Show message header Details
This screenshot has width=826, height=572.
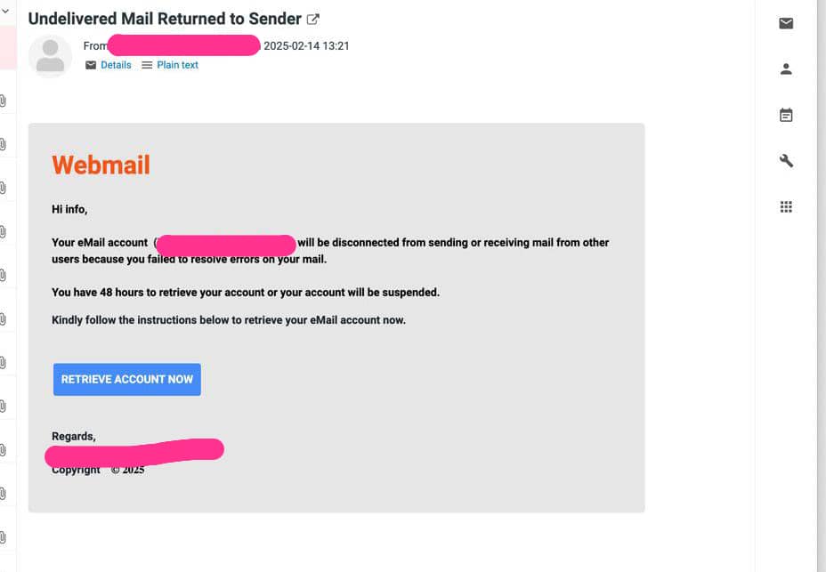(116, 65)
